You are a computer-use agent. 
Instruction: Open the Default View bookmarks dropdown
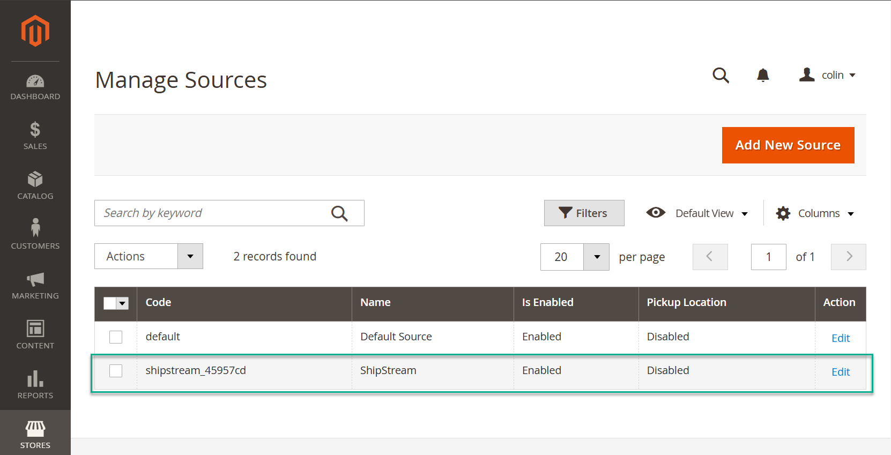(697, 213)
